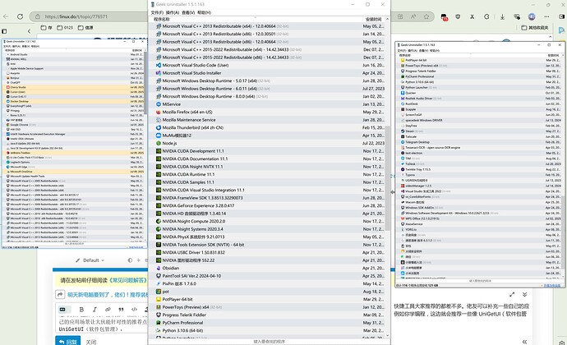This screenshot has width=567, height=345.
Task: Click the NVIDIA Nsight Compute 2020.2.0 icon
Action: coord(159,221)
